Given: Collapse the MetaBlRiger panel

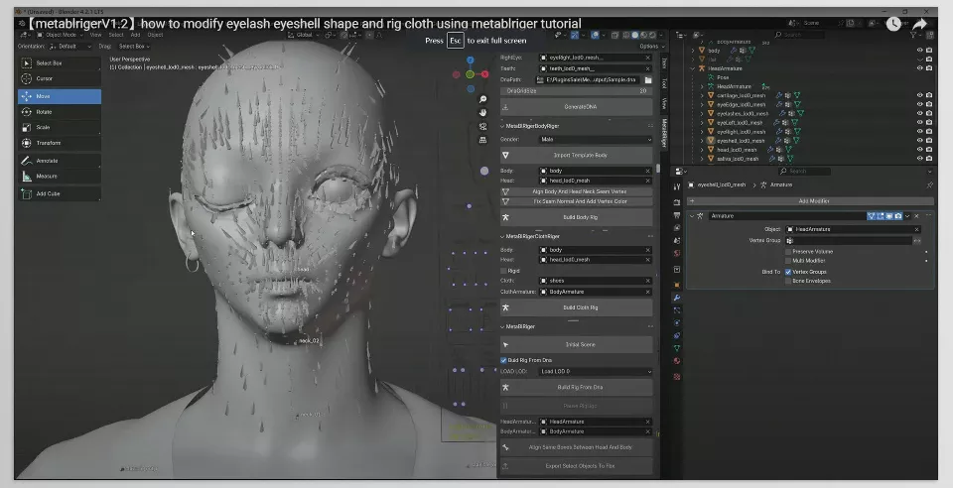Looking at the screenshot, I should 502,326.
